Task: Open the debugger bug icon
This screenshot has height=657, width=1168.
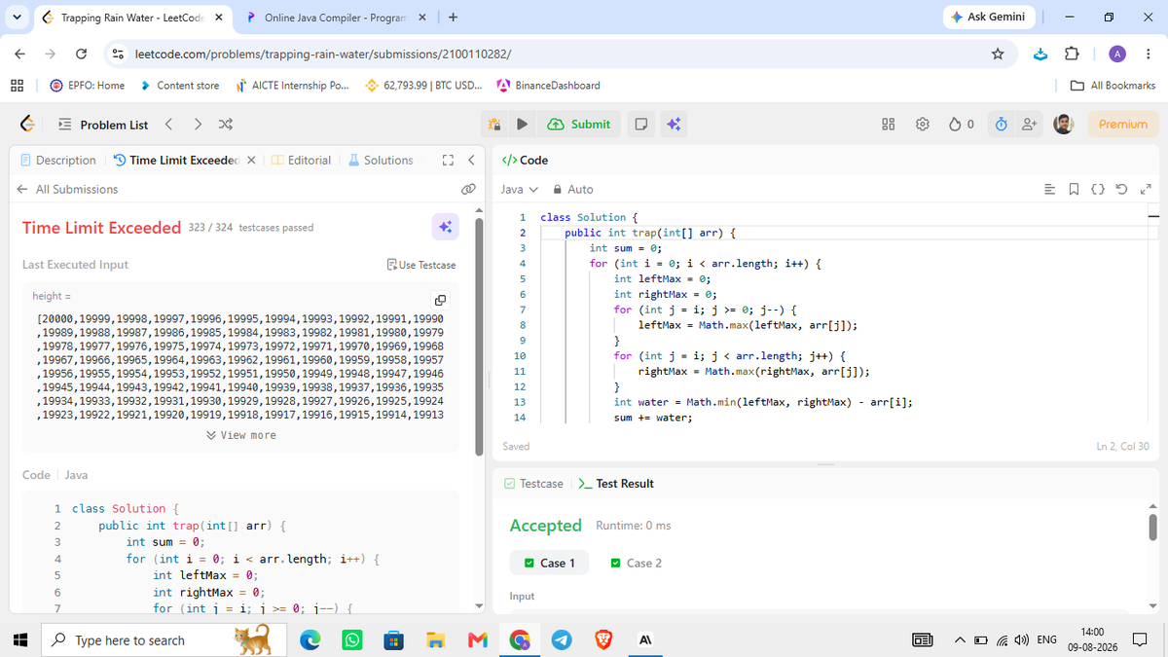Action: pyautogui.click(x=494, y=125)
